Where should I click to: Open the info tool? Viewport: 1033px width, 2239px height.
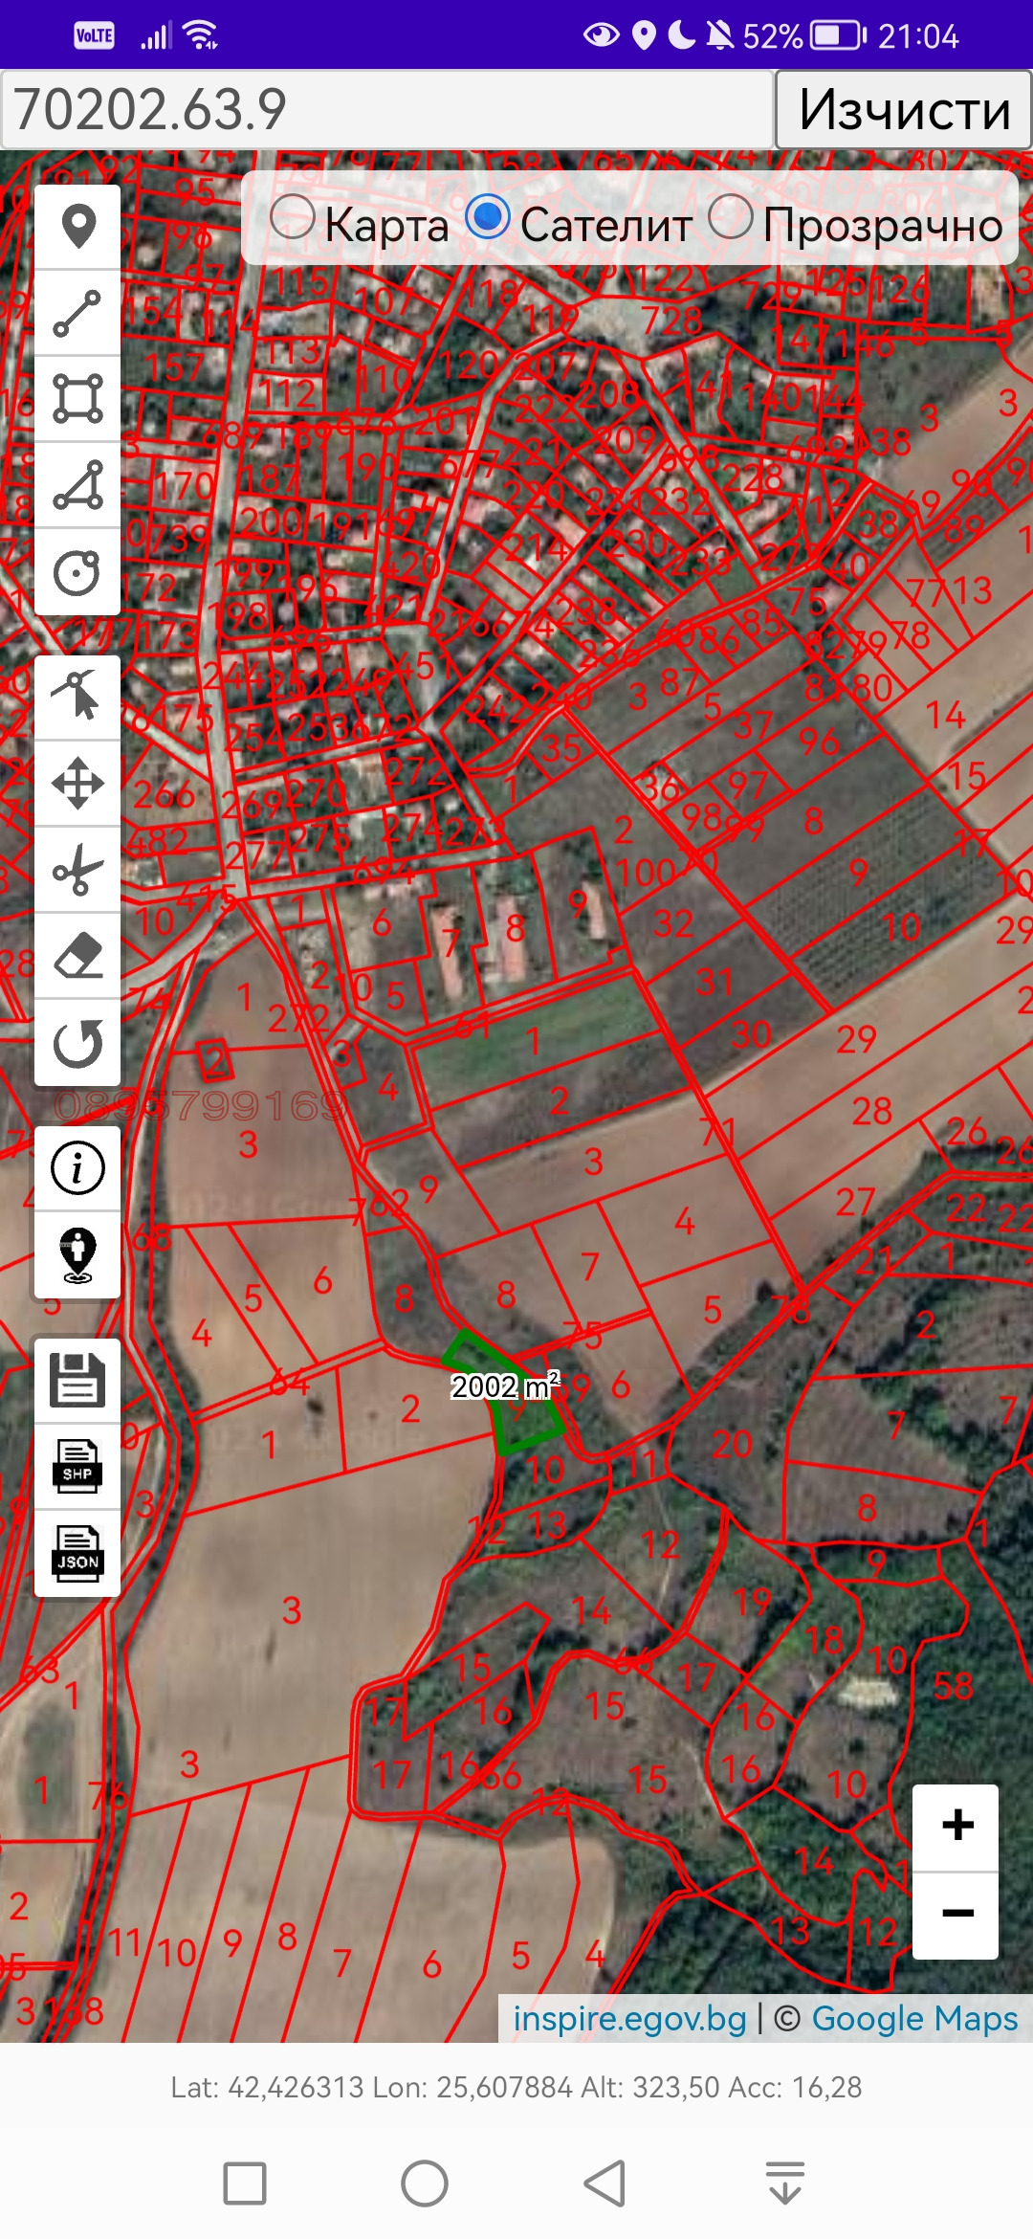(x=77, y=1168)
